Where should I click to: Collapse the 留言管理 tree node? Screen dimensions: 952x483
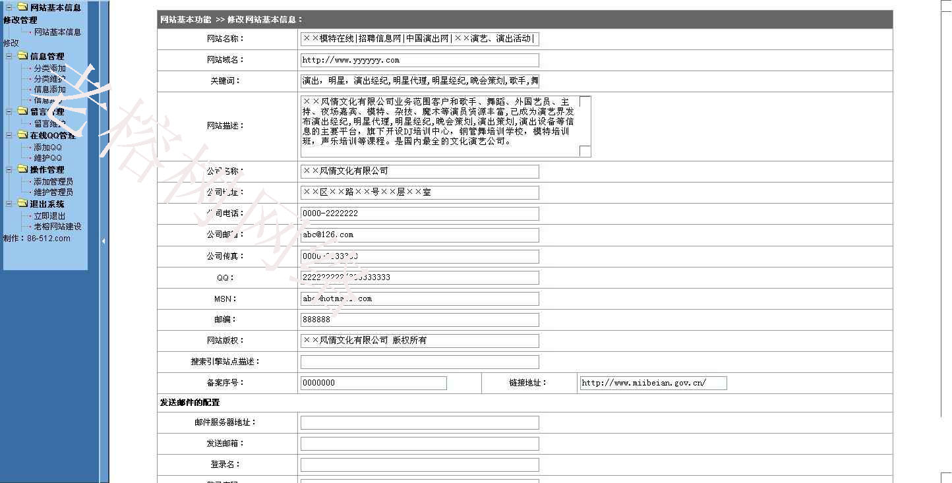pos(9,111)
